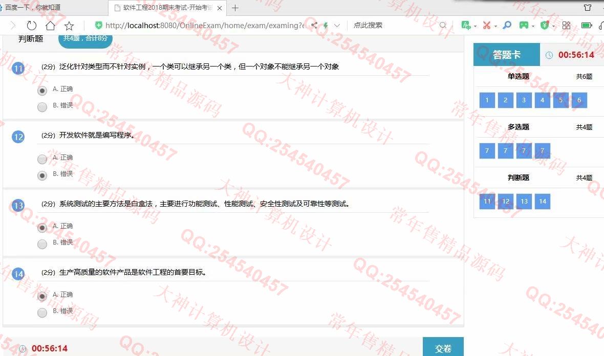This screenshot has width=604, height=356.
Task: Expand dropdown arrow next to scissors icon
Action: tap(496, 26)
